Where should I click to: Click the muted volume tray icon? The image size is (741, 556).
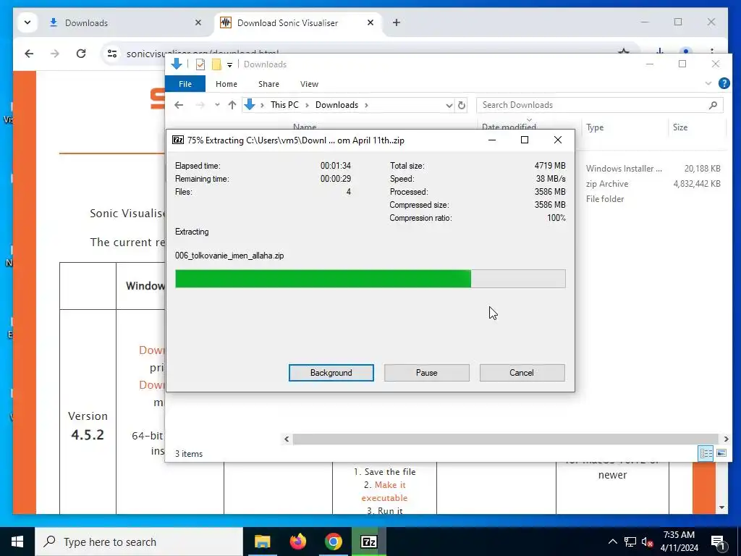tap(648, 542)
